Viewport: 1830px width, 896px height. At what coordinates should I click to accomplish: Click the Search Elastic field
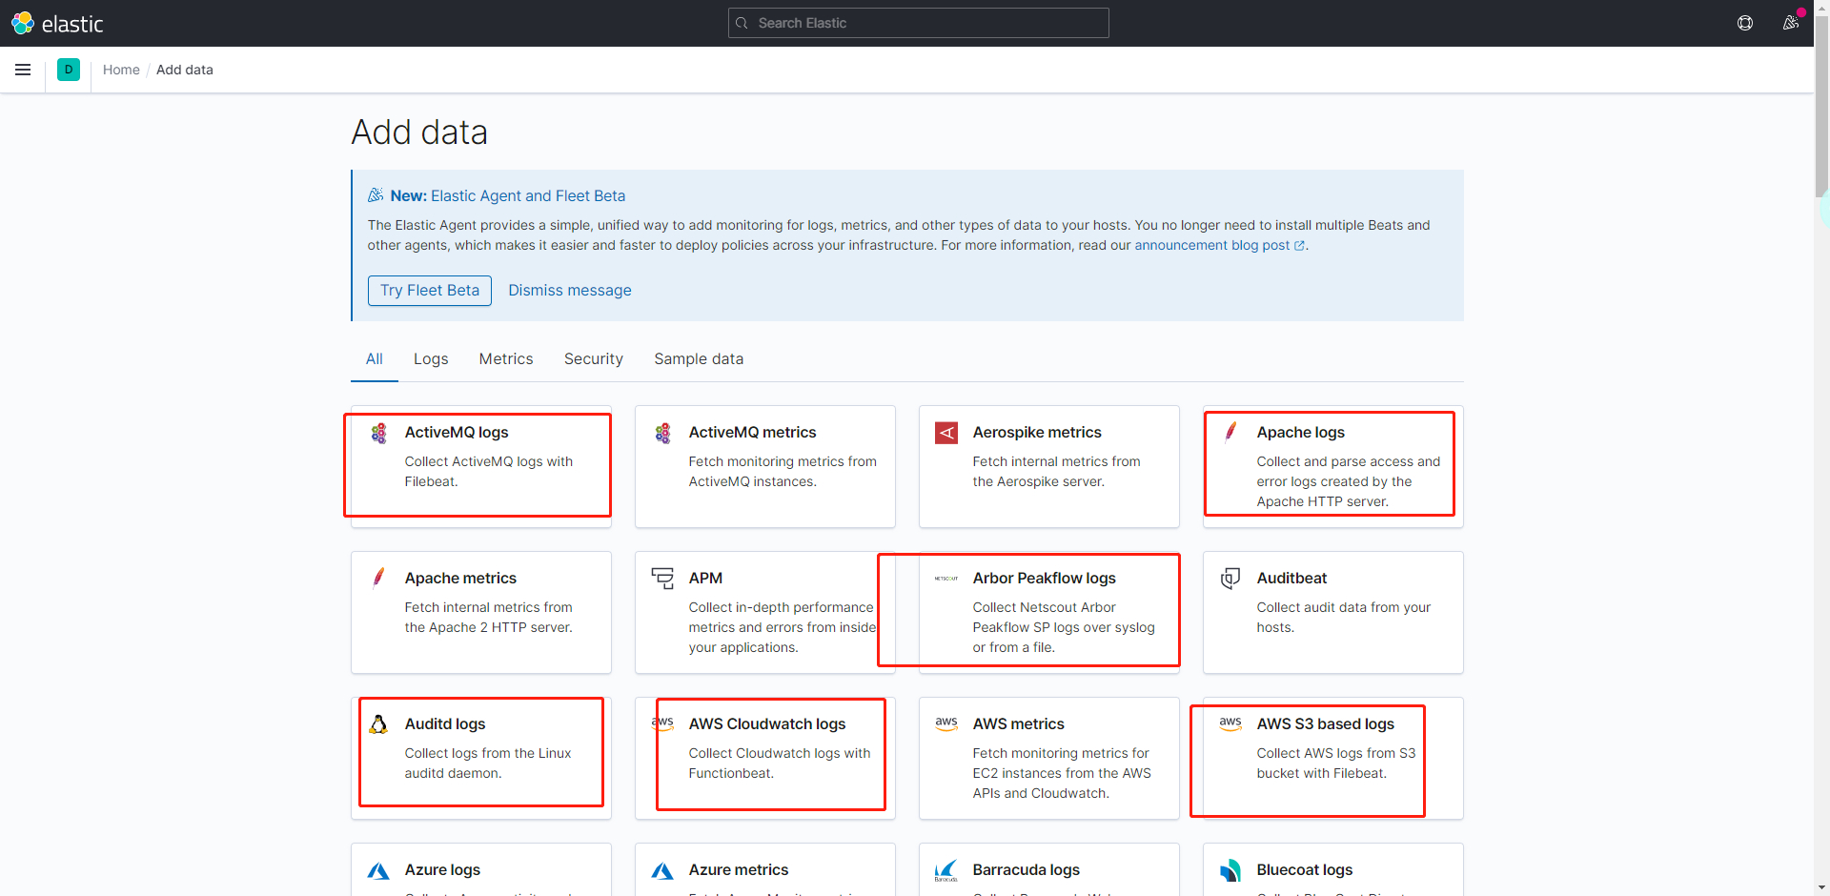pyautogui.click(x=919, y=23)
